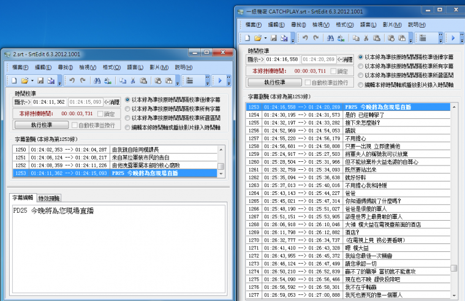Select 校準所有字幕 radio in 2.srt window
Viewport: 465px width, 301px height.
127,109
